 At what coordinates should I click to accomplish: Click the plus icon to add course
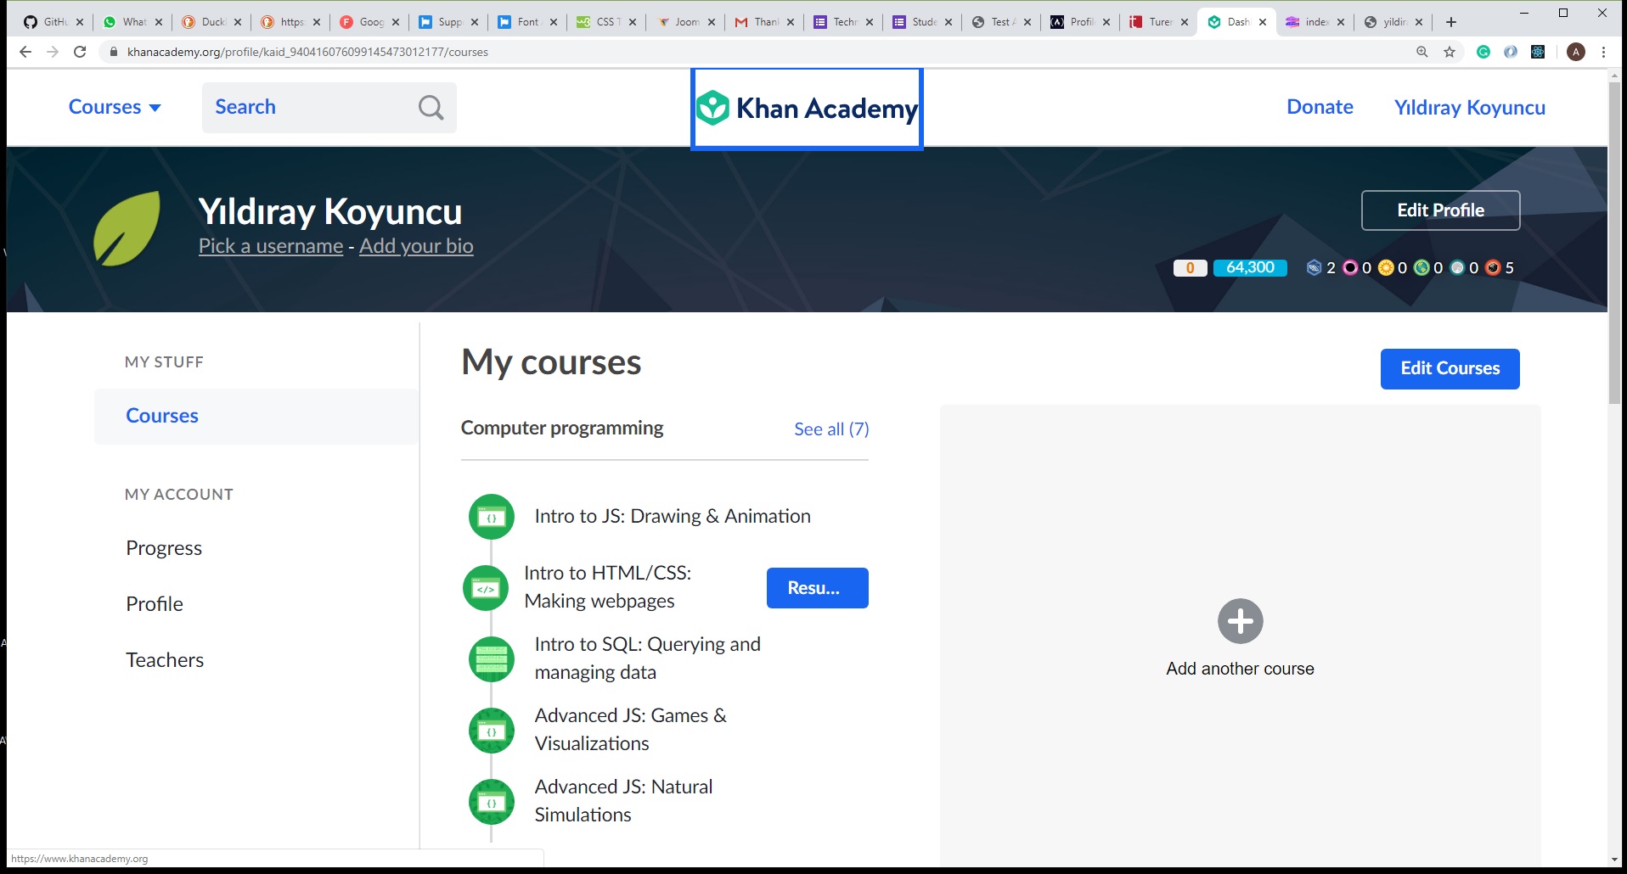click(x=1240, y=622)
